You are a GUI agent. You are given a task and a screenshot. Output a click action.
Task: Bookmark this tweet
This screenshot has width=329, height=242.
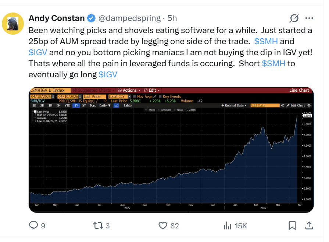tap(292, 225)
